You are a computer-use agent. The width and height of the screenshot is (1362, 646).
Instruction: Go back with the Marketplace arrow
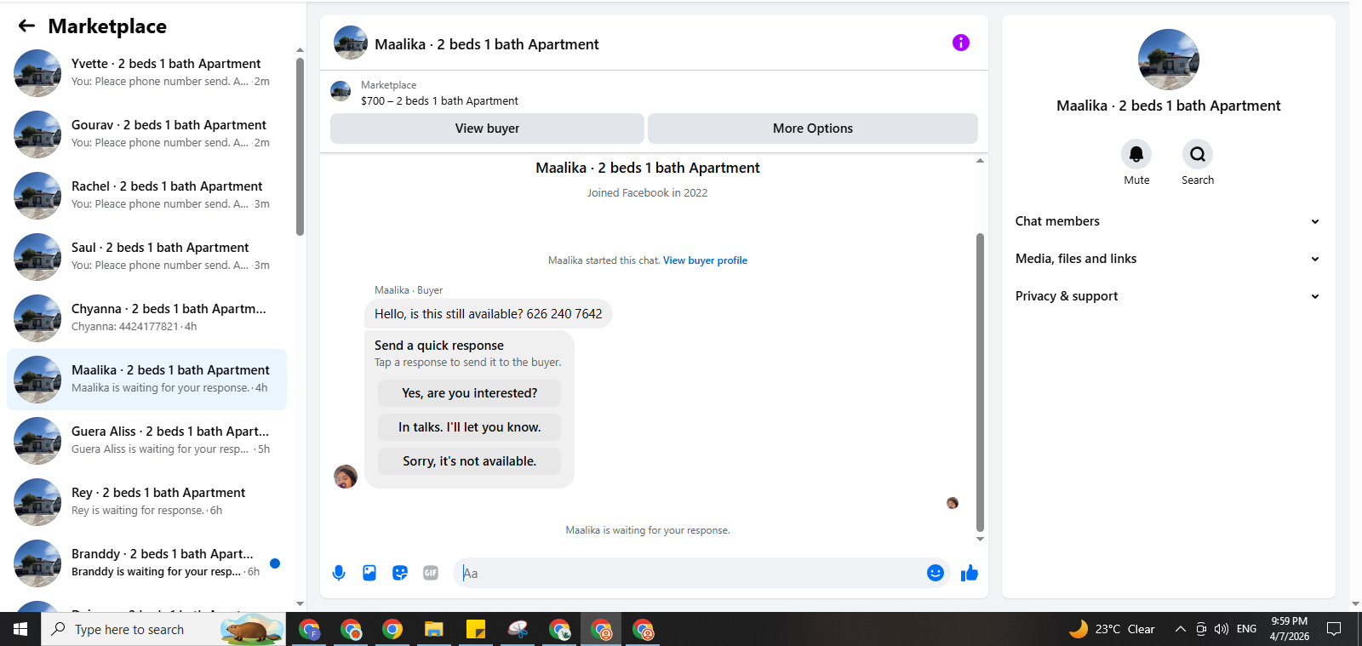26,26
